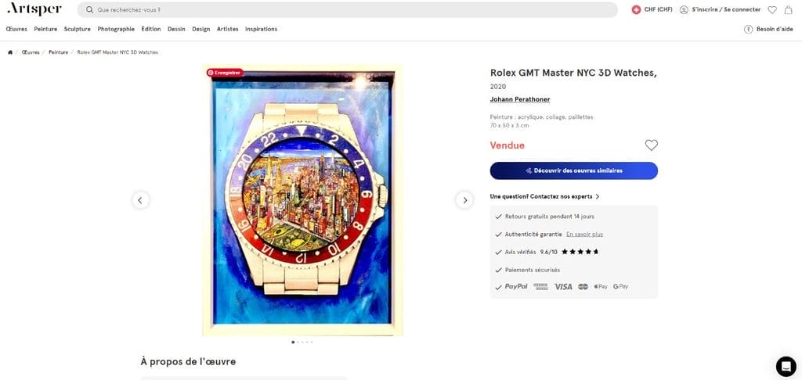The width and height of the screenshot is (802, 380).
Task: Show next artwork image arrow
Action: point(464,200)
